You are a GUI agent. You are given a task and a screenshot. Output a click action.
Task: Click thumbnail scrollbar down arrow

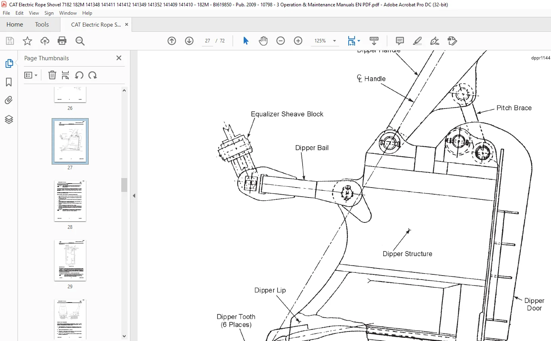(124, 336)
